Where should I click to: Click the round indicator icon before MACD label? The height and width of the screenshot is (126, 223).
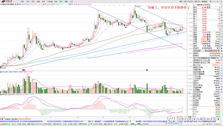click(x=1, y=94)
